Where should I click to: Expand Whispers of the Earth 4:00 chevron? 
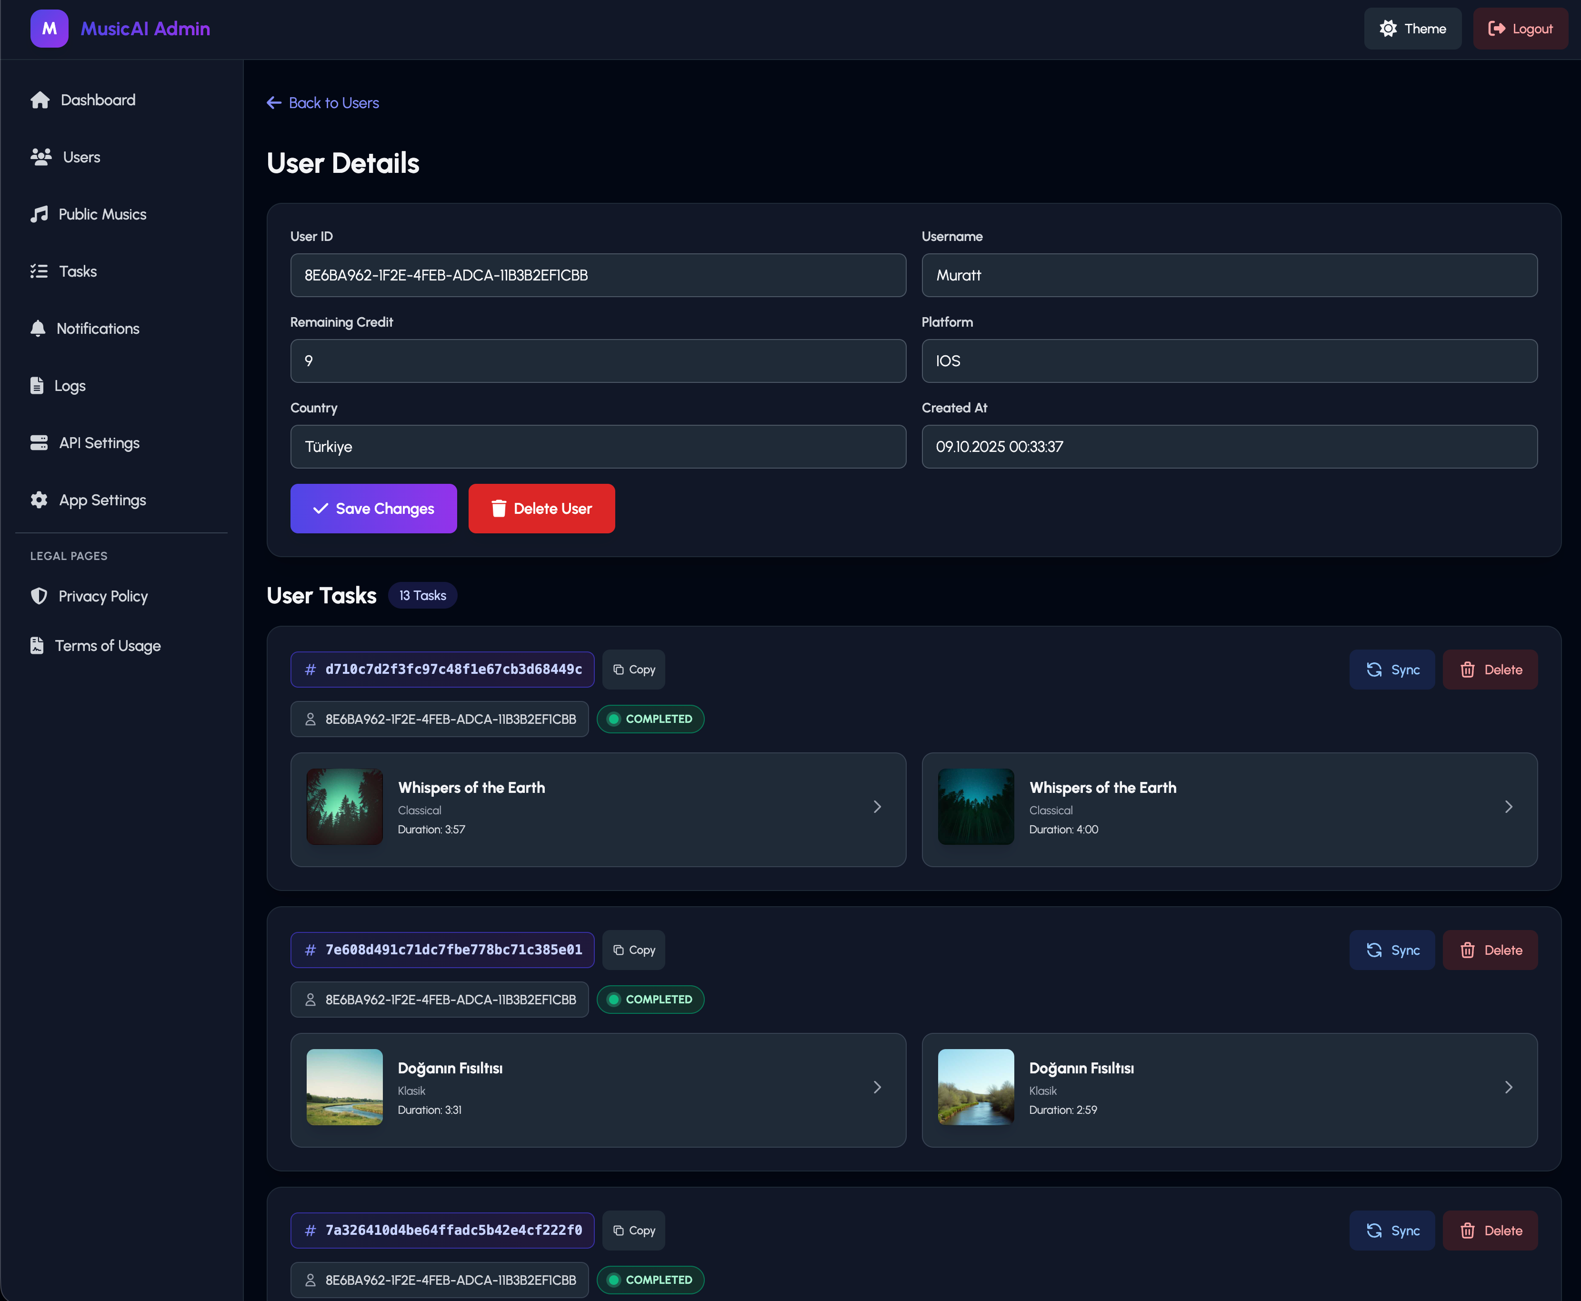(1508, 806)
